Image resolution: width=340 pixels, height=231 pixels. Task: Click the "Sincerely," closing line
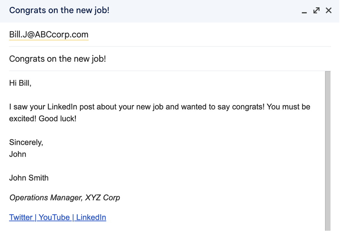(x=26, y=142)
